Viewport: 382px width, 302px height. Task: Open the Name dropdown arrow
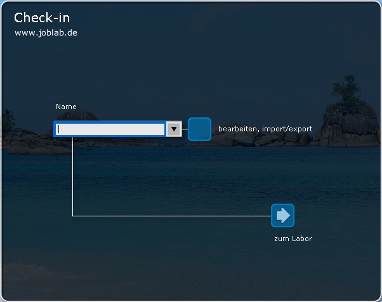point(174,129)
